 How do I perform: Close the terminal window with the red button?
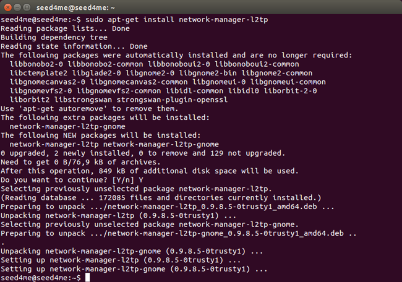(8, 7)
